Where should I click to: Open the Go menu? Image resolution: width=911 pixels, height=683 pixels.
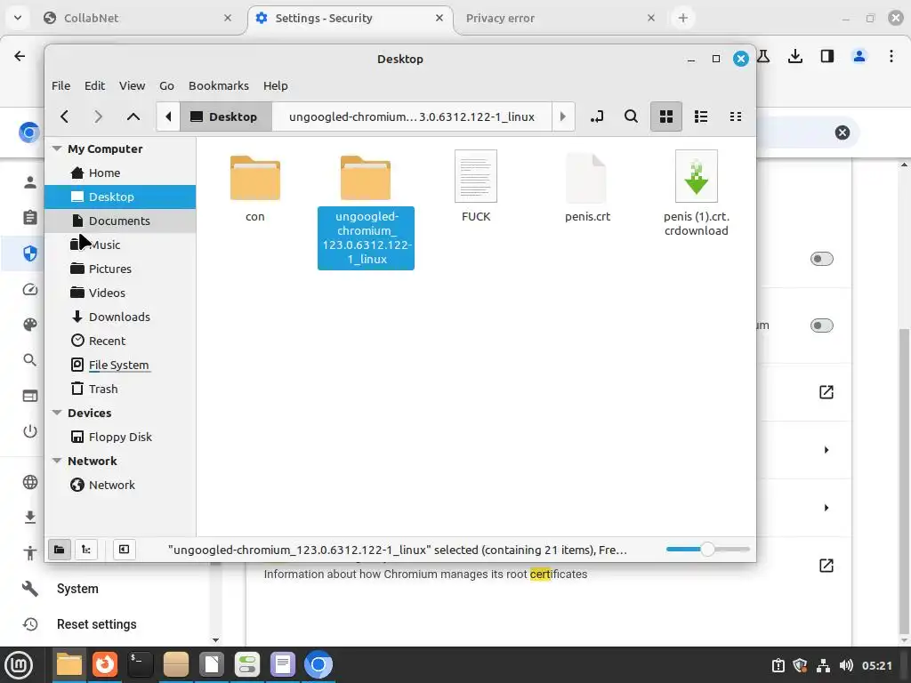166,86
